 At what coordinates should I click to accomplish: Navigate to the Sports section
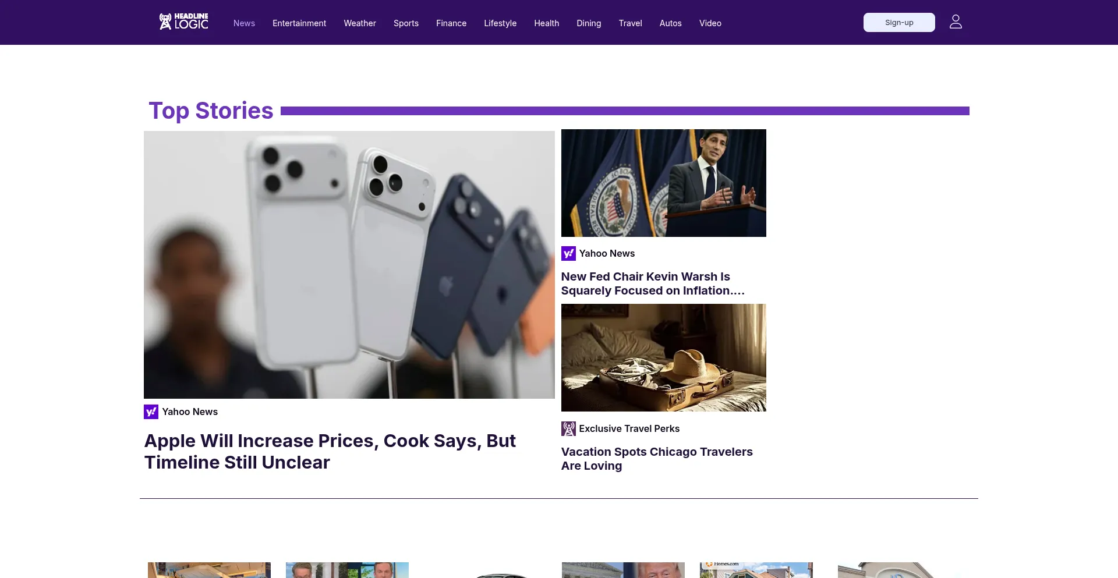click(x=406, y=23)
